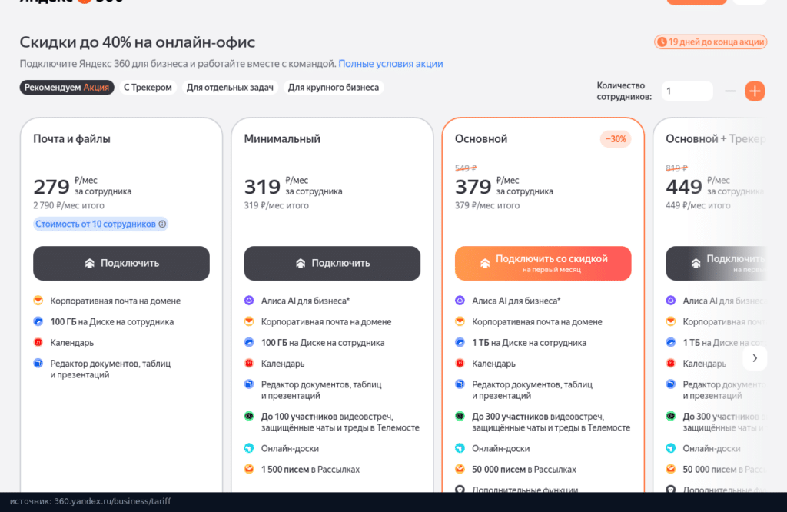Image resolution: width=787 pixels, height=512 pixels.
Task: Click the crossed-out 549 ₽ price
Action: pyautogui.click(x=466, y=168)
